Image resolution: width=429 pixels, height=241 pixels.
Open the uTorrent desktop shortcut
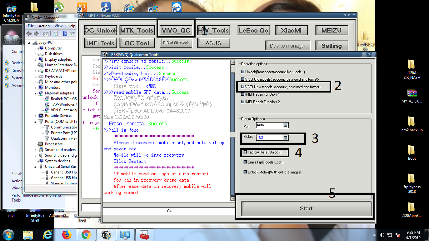(59, 7)
